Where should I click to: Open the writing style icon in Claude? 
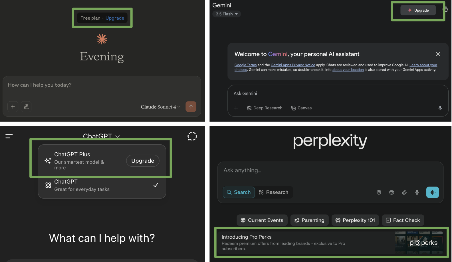click(26, 107)
